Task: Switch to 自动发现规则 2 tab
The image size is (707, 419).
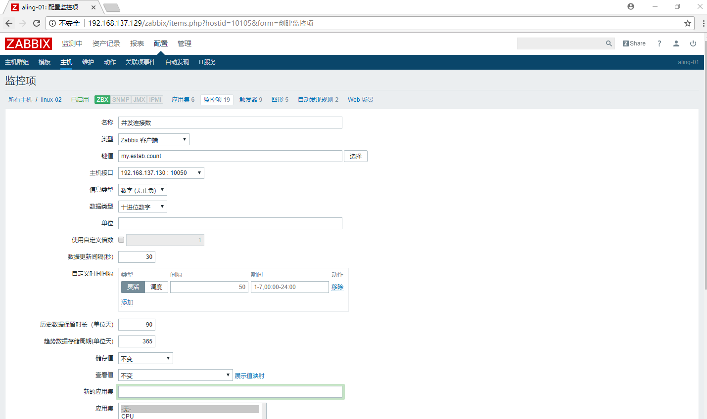Action: [318, 100]
